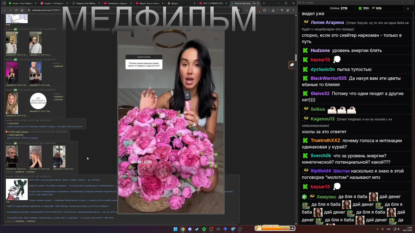Mute the Рилсов reels tab speaker icon
This screenshot has height=233, width=415.
coord(254,3)
